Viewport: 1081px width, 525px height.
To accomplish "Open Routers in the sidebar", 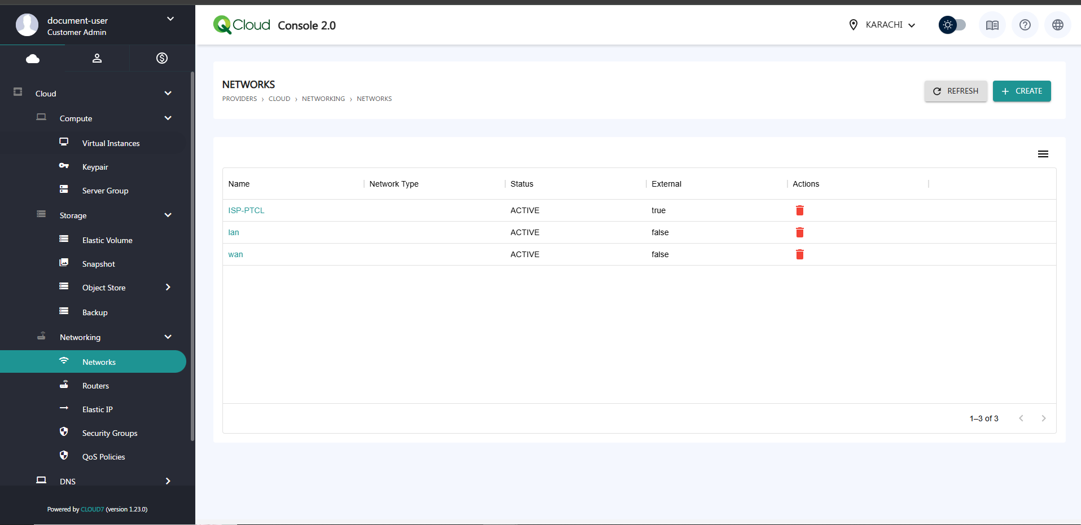I will [95, 386].
